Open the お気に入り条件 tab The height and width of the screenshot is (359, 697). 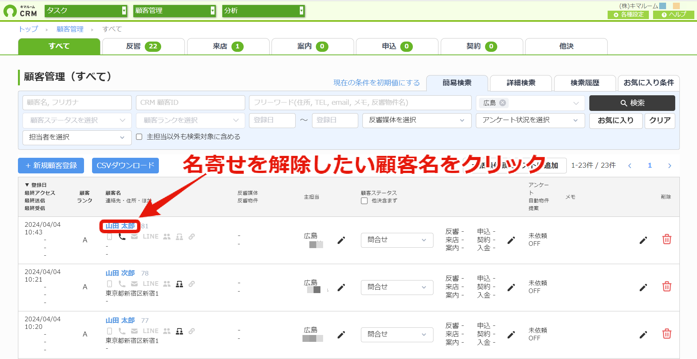649,83
